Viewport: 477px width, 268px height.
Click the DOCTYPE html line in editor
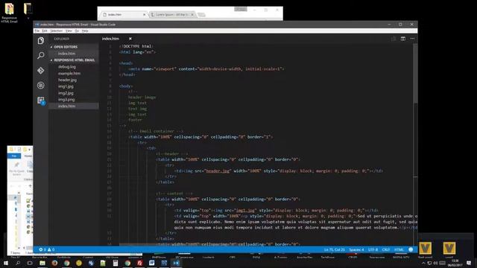coord(136,46)
